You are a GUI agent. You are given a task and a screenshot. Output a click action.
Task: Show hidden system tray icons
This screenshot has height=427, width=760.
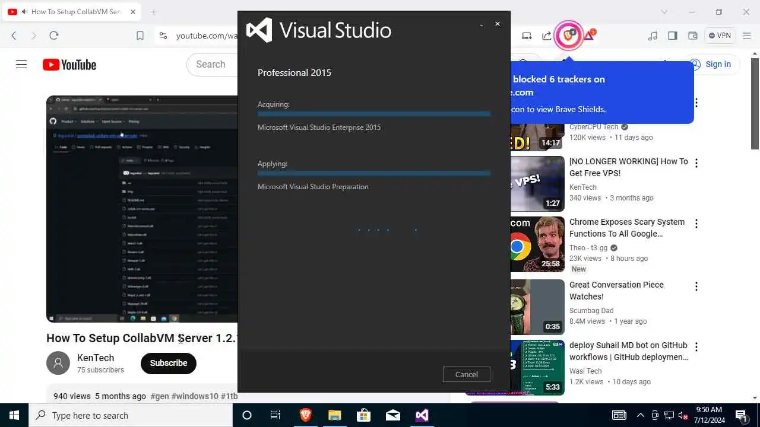(x=641, y=415)
